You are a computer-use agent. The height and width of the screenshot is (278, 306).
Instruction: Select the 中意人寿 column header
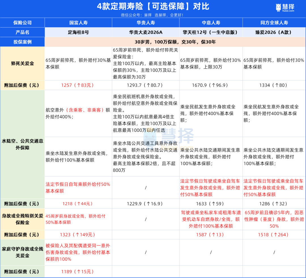pyautogui.click(x=211, y=23)
